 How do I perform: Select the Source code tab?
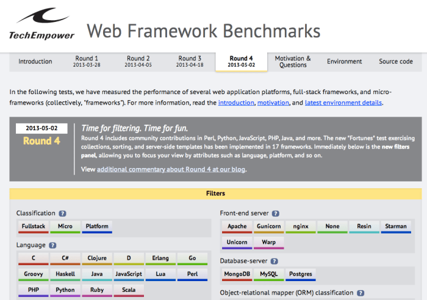click(395, 61)
